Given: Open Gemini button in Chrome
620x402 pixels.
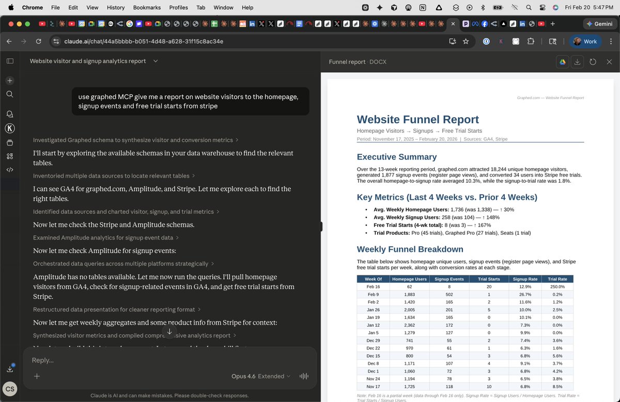Looking at the screenshot, I should point(600,24).
